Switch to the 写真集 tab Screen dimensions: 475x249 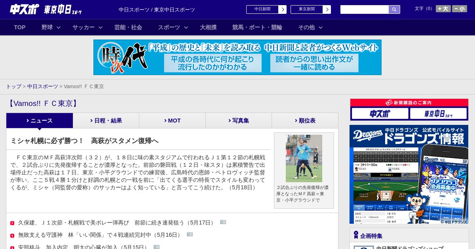tap(239, 121)
